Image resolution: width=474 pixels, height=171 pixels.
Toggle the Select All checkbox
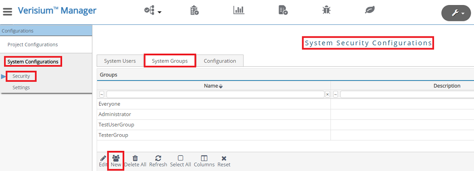[181, 158]
